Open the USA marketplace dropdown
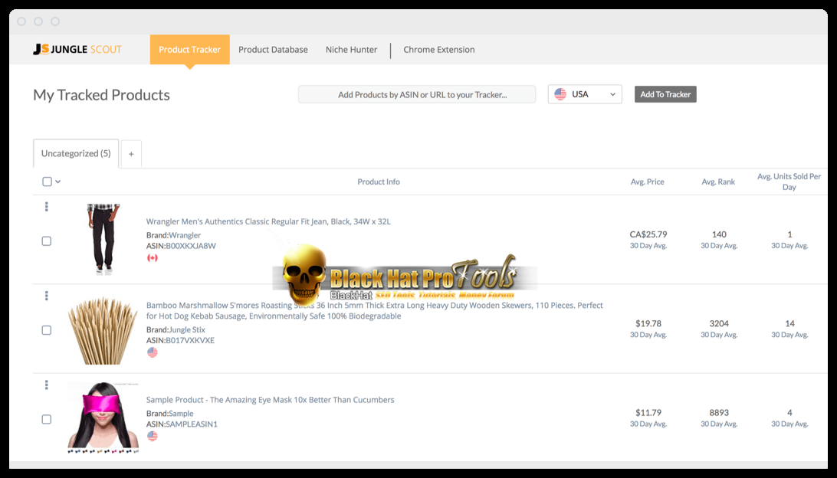Screen dimensions: 837x478 click(x=585, y=94)
